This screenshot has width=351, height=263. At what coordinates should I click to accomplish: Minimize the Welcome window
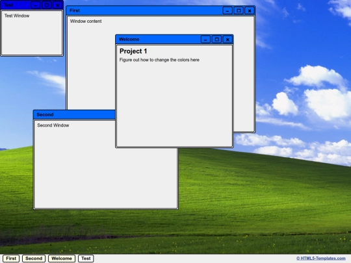point(205,40)
